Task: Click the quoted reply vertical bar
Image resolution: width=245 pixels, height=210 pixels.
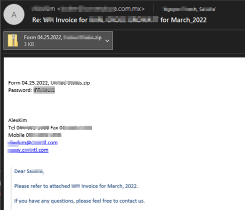Action: [x=11, y=189]
